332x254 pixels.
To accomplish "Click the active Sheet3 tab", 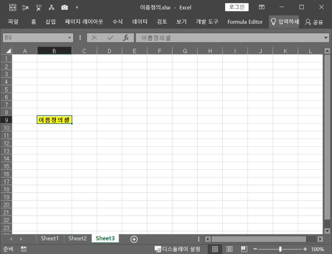I will [105, 238].
